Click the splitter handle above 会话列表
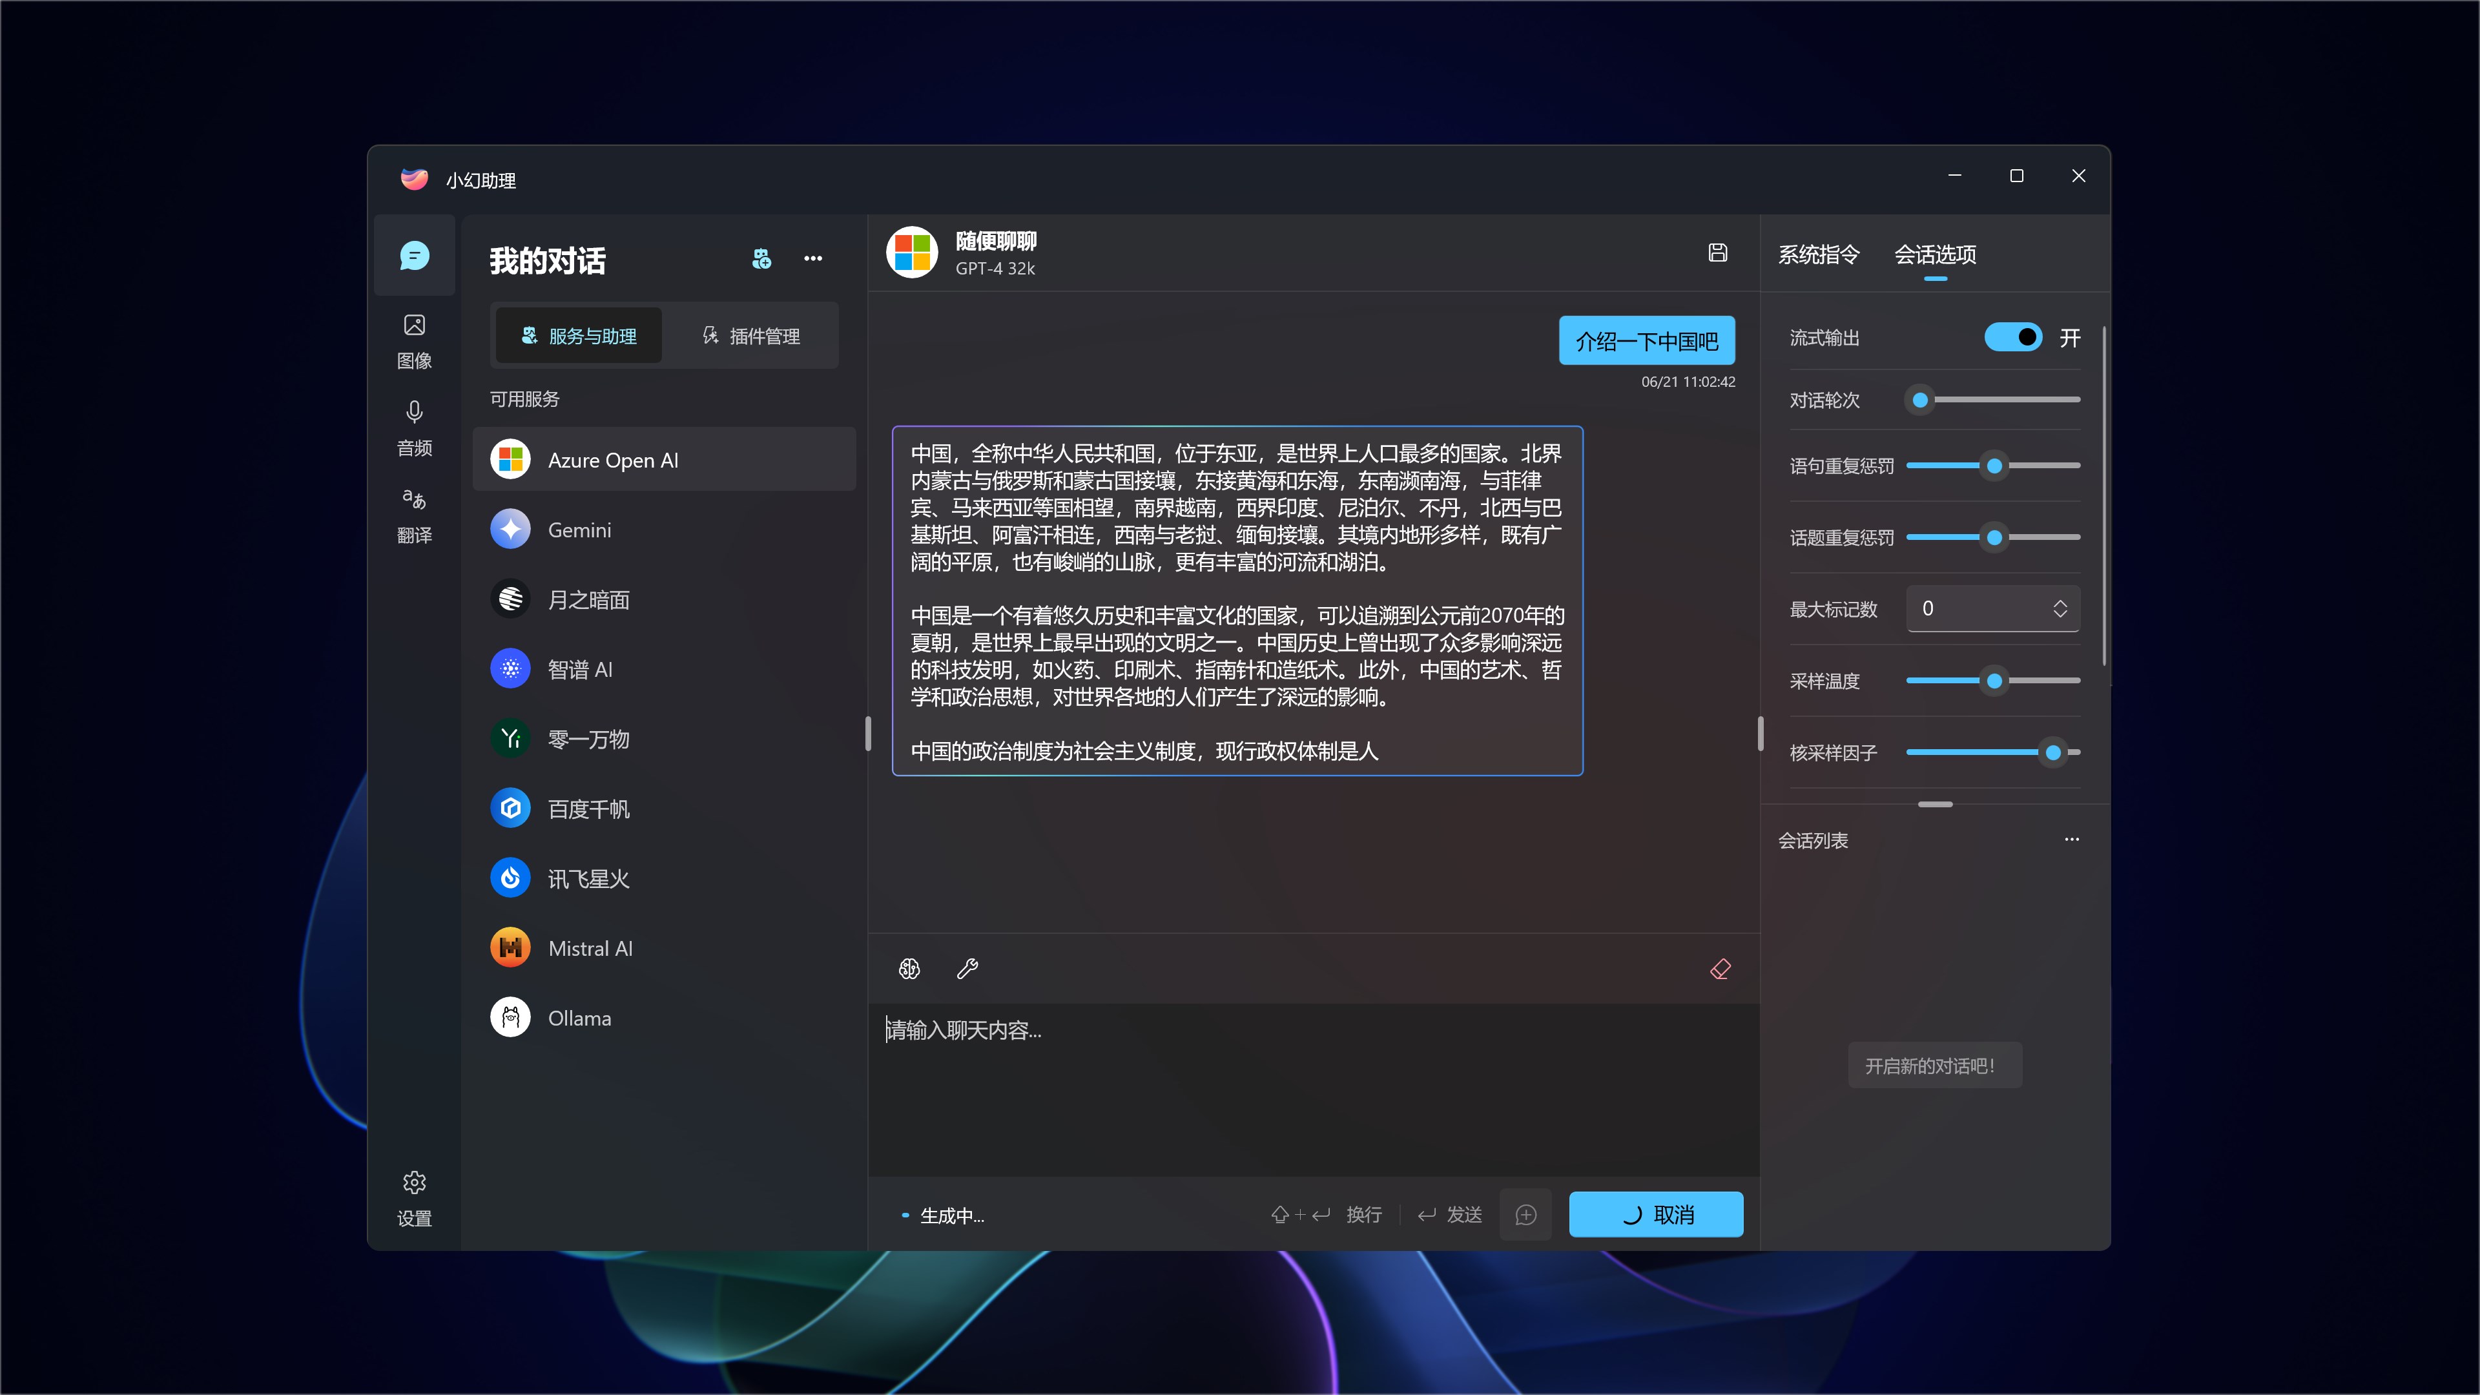This screenshot has height=1395, width=2480. point(1935,804)
